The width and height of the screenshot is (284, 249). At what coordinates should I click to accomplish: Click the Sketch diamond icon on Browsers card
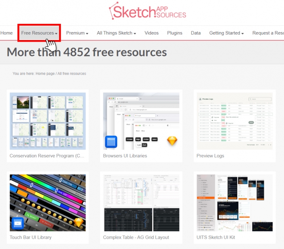coord(172,141)
